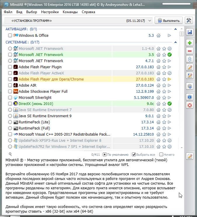Image resolution: width=197 pixels, height=217 pixels.
Task: Click home icon for Visual C++ Redistributable
Action: tap(158, 134)
